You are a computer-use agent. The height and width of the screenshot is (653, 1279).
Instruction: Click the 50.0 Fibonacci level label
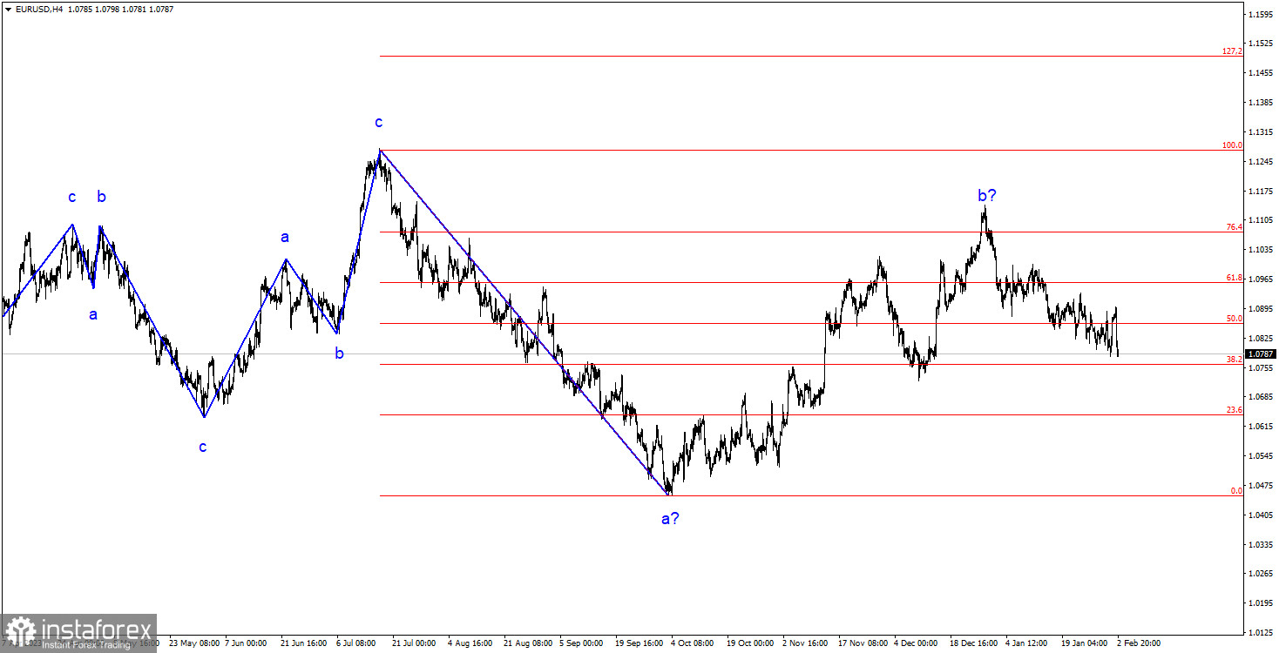1234,319
